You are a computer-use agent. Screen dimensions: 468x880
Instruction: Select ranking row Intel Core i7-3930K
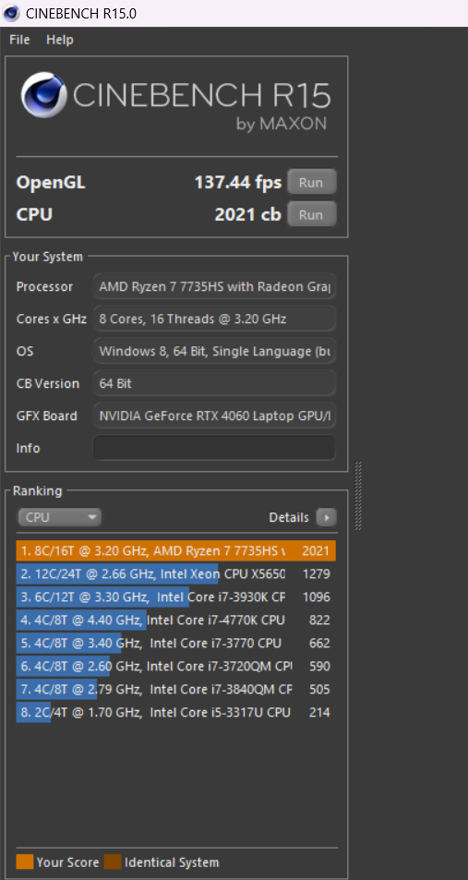(x=176, y=597)
